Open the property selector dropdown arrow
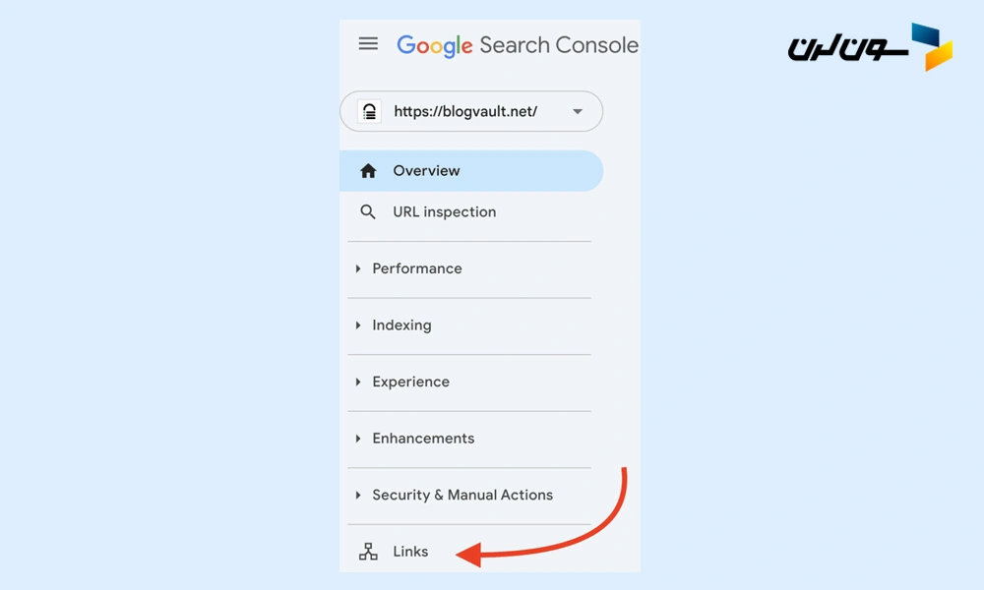 (578, 112)
